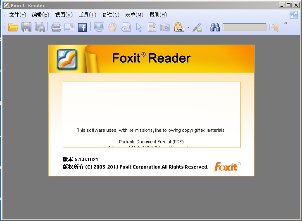Print the document with printer icon
Screen dimensions: 302x221
(56, 27)
